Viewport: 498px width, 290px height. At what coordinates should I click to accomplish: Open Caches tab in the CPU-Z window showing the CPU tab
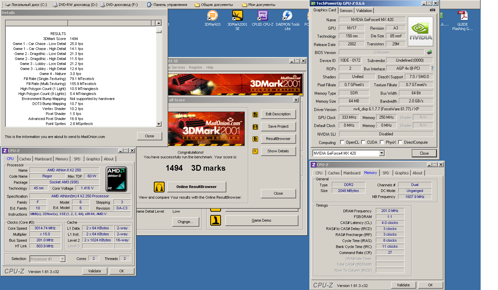point(25,159)
